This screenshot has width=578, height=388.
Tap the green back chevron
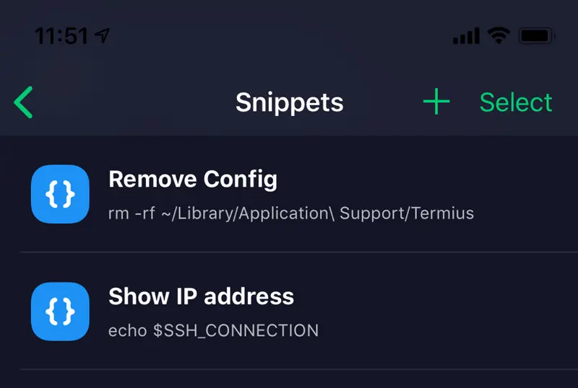23,102
